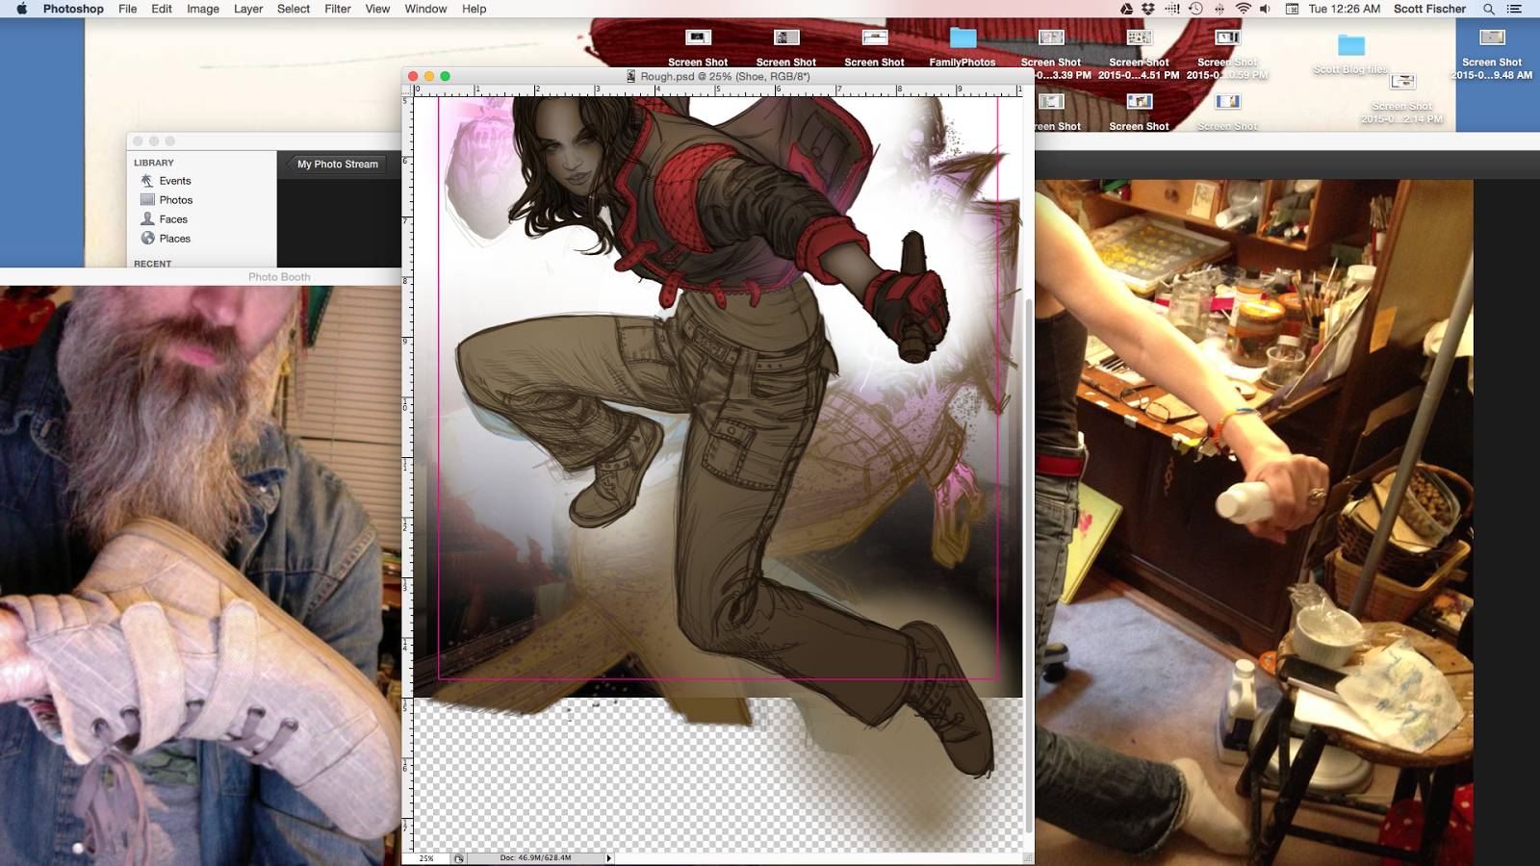Screen dimensions: 1540x866
Task: Open Spotlight search magnifier icon
Action: pos(1488,9)
